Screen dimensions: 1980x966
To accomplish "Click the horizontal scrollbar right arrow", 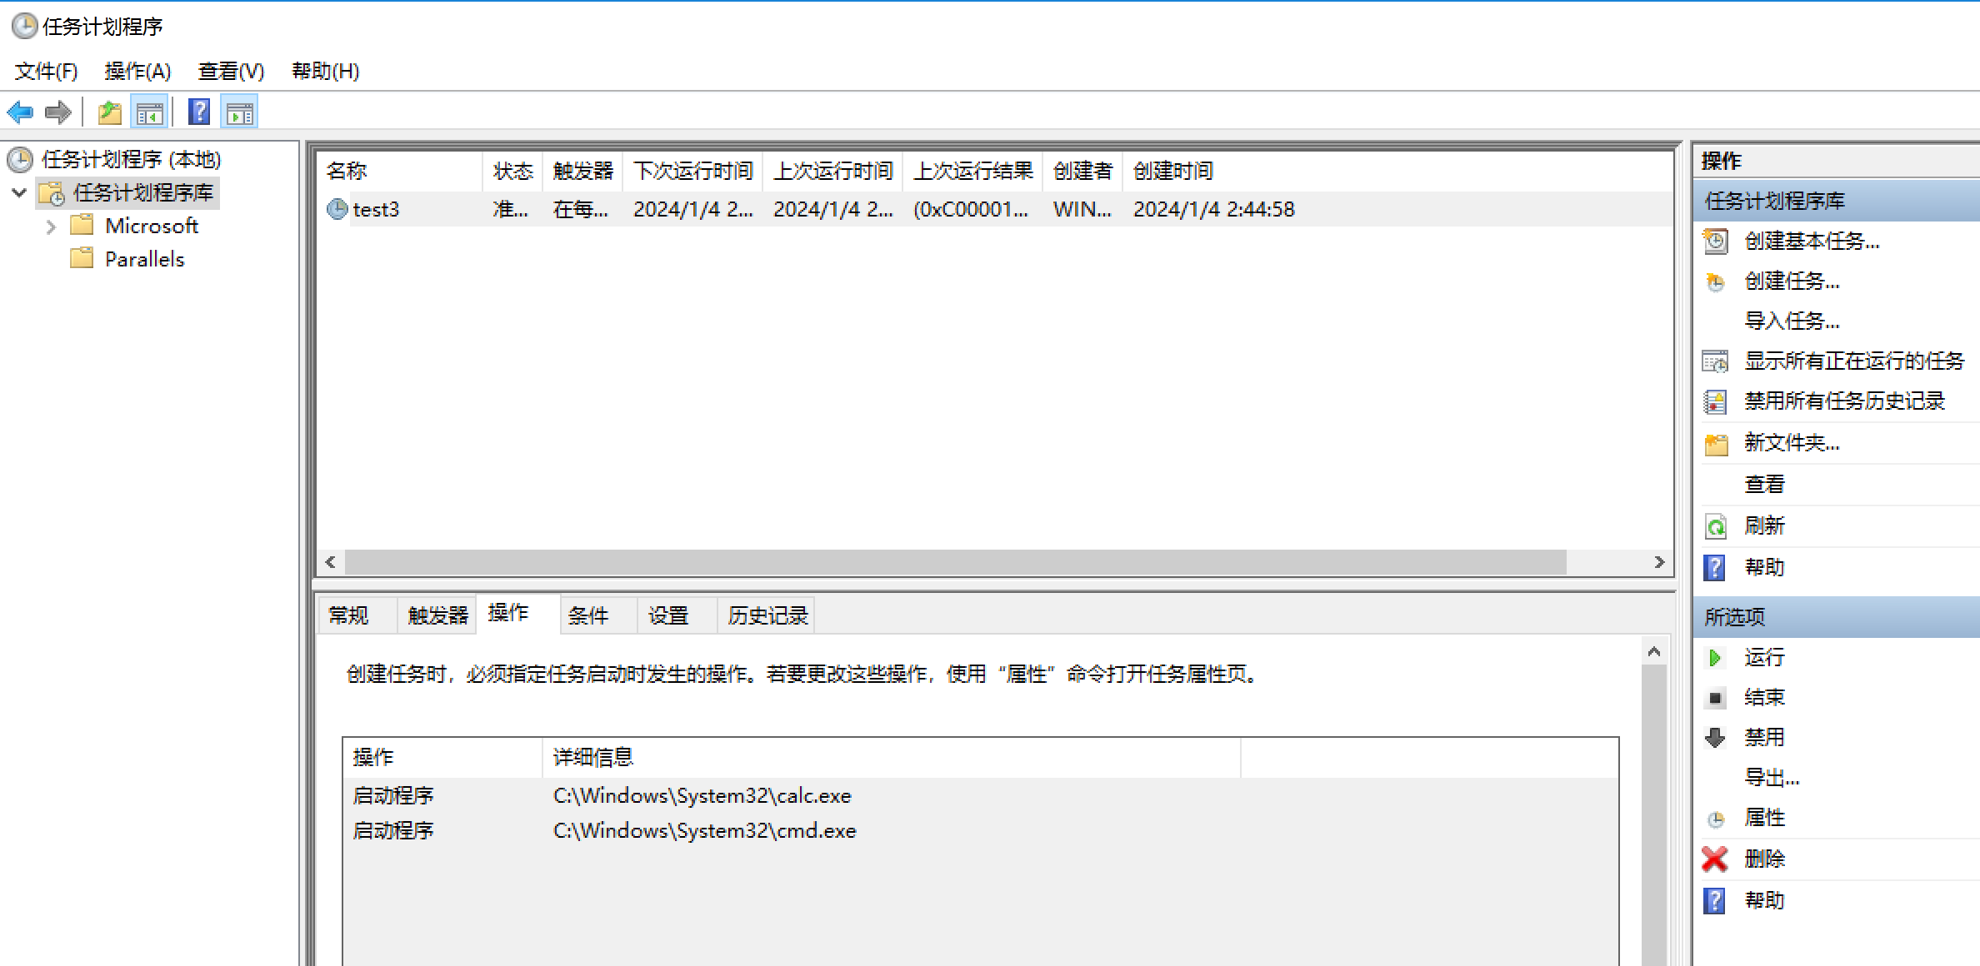I will click(x=1659, y=562).
